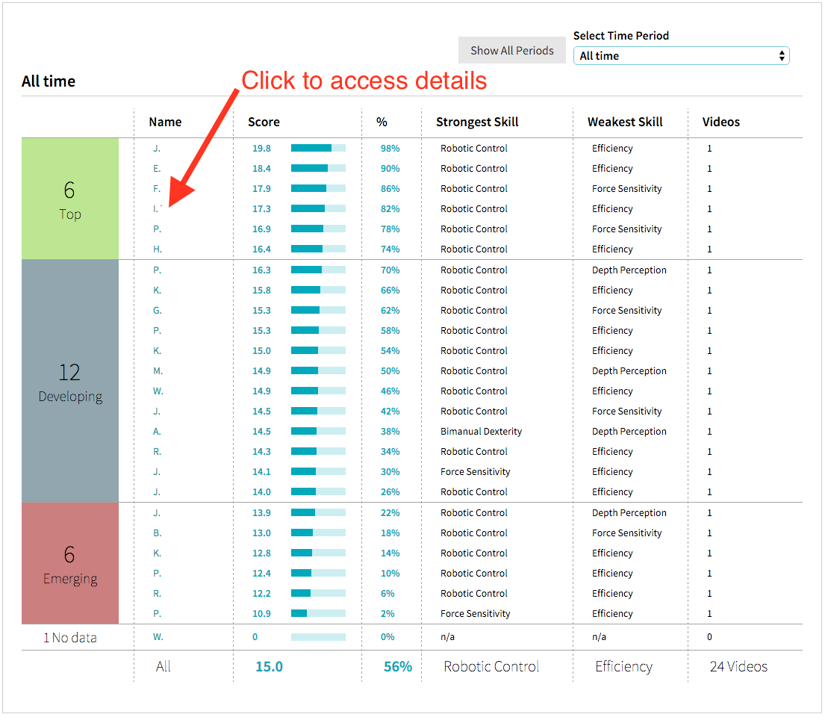Click the 22% percentile value
828x720 pixels.
[x=390, y=513]
